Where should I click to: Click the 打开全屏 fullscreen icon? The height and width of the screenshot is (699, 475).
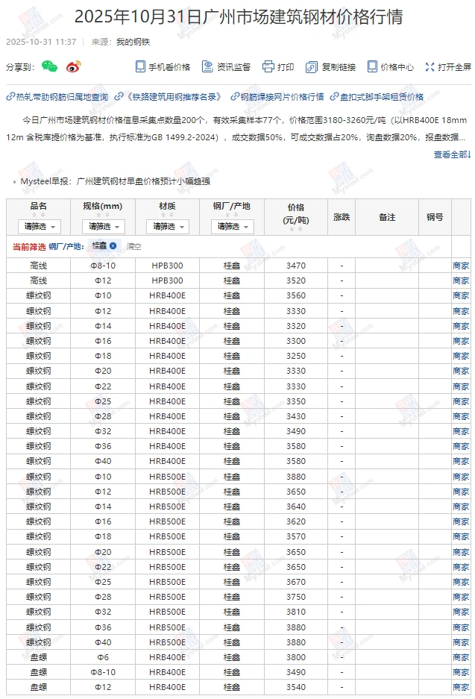click(x=430, y=67)
